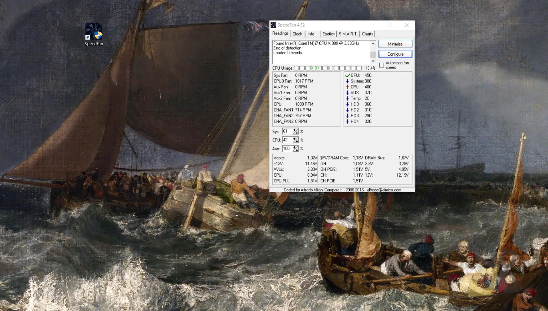Click the 'Found Intel(R) Core(TM) i7' log line
This screenshot has width=548, height=311.
point(316,43)
